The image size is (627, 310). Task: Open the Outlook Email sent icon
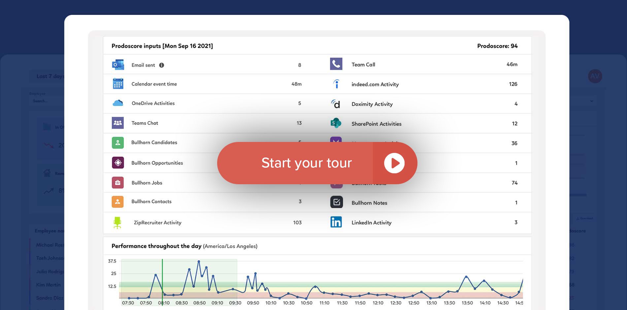point(118,65)
